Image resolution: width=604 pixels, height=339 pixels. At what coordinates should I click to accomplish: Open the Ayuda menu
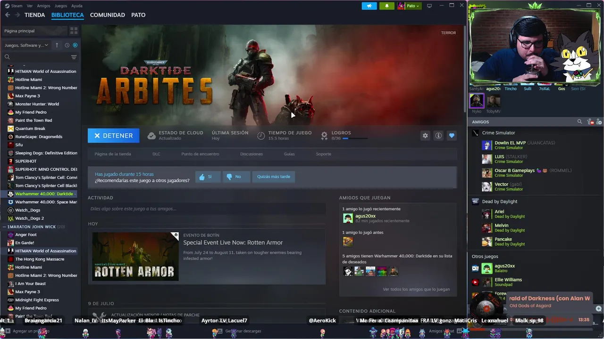coord(76,6)
